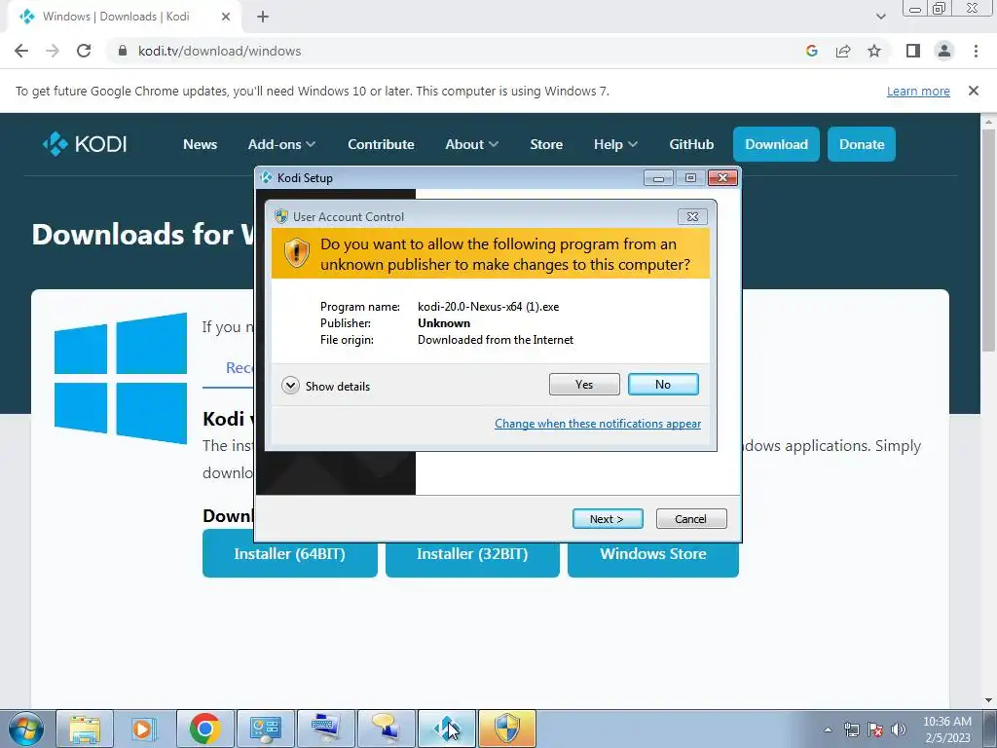Click the page vertical scrollbar thumb

pos(989,240)
